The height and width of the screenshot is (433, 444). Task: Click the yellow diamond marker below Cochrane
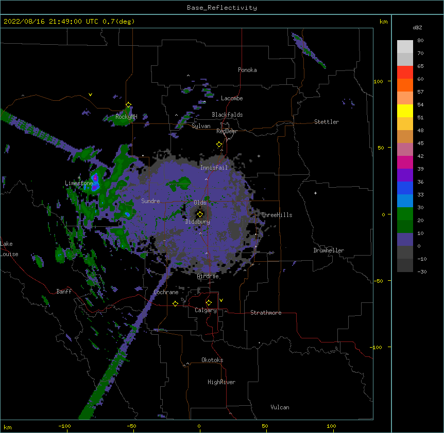[x=175, y=303]
